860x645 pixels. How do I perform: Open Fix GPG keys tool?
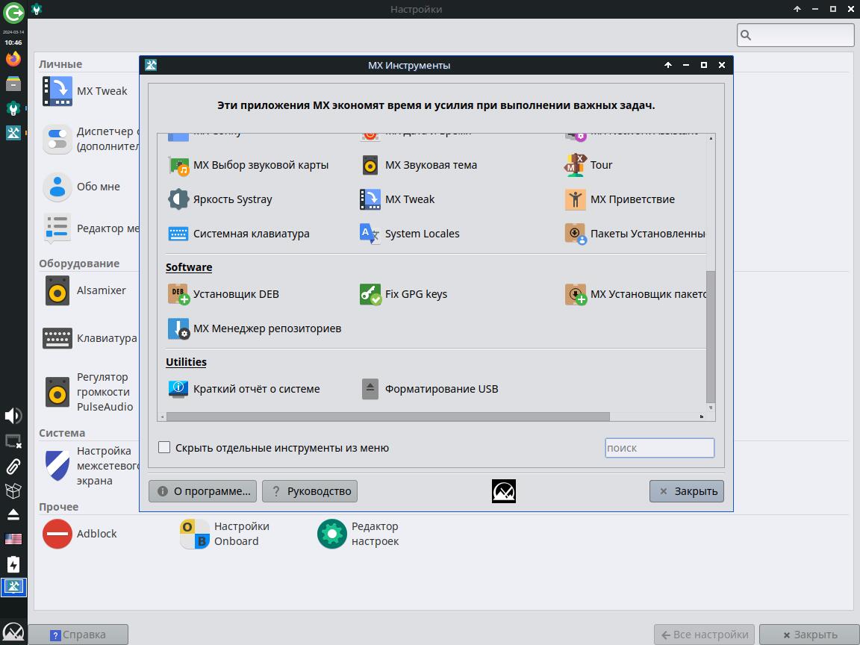[x=403, y=294]
